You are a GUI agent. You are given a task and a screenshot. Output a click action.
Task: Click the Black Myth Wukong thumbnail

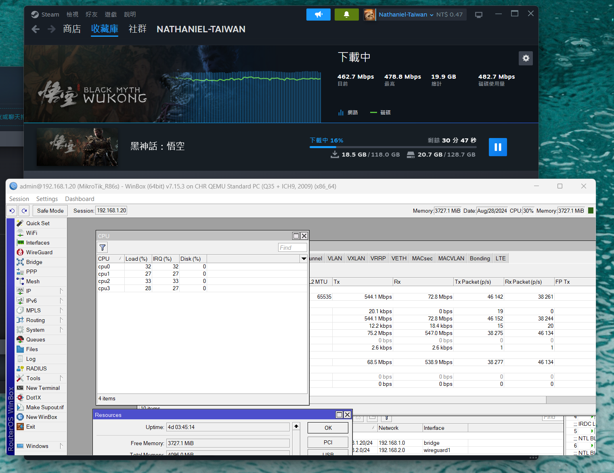pyautogui.click(x=78, y=147)
